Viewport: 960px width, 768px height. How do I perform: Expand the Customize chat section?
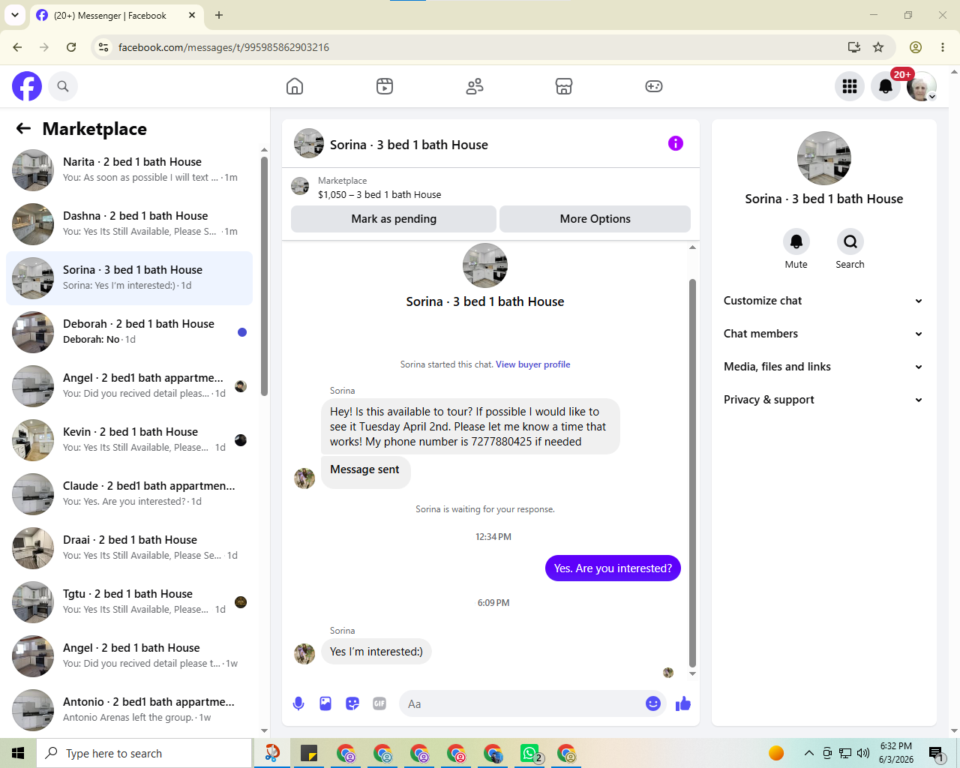(x=823, y=301)
